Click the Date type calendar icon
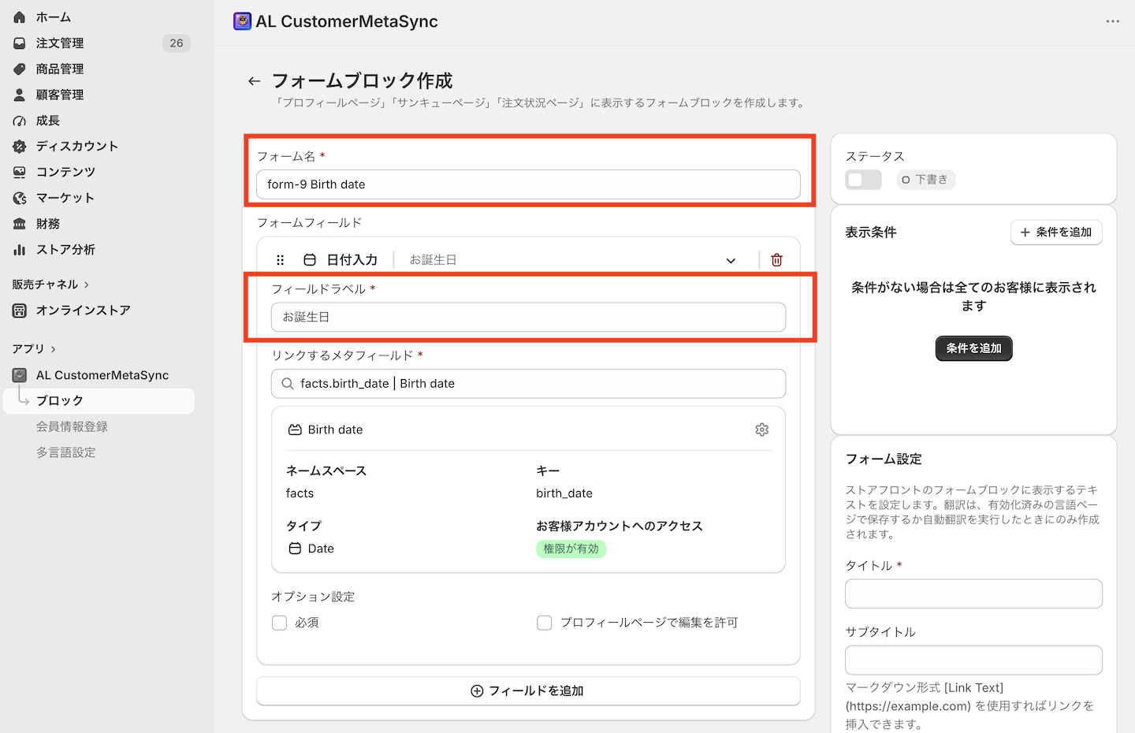Screen dimensions: 1135x733 pos(295,549)
